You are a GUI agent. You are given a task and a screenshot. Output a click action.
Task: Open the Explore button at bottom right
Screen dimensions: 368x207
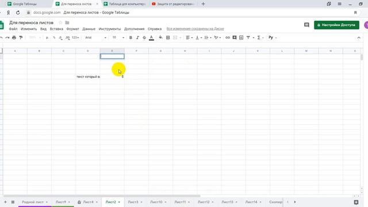356,202
